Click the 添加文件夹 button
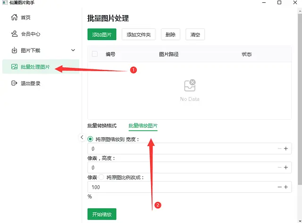The image size is (302, 223). click(x=138, y=34)
